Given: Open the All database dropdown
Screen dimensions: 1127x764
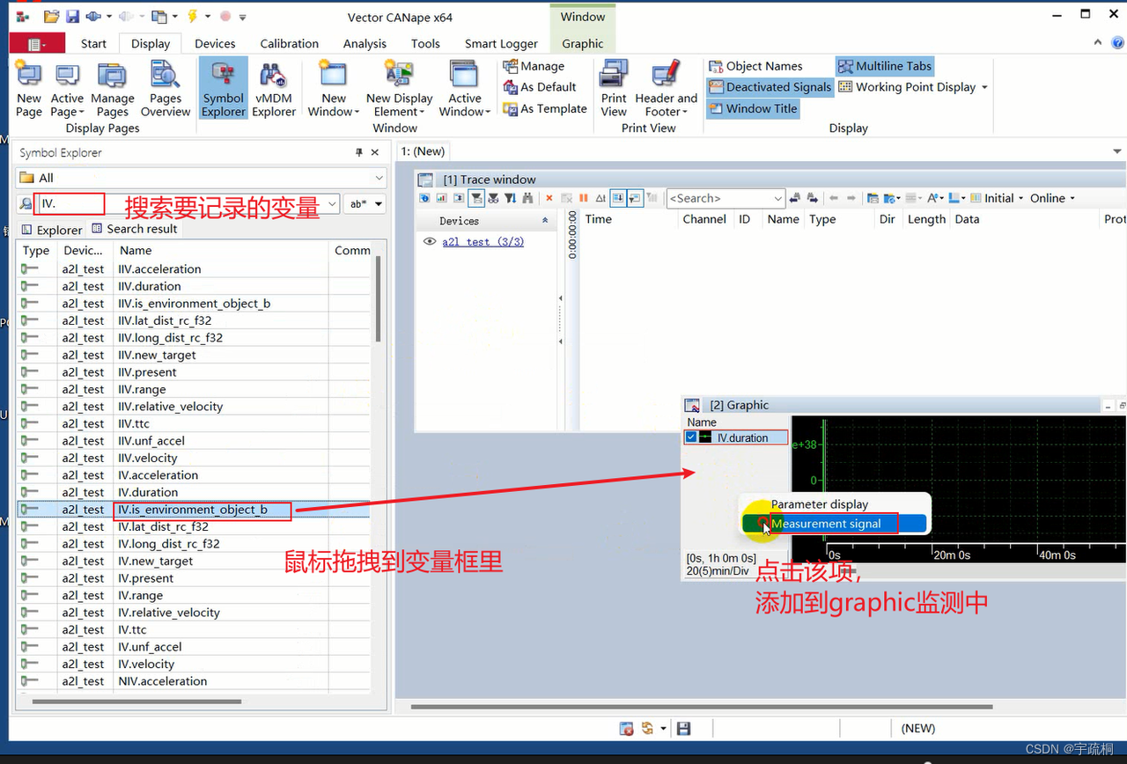Looking at the screenshot, I should coord(201,178).
